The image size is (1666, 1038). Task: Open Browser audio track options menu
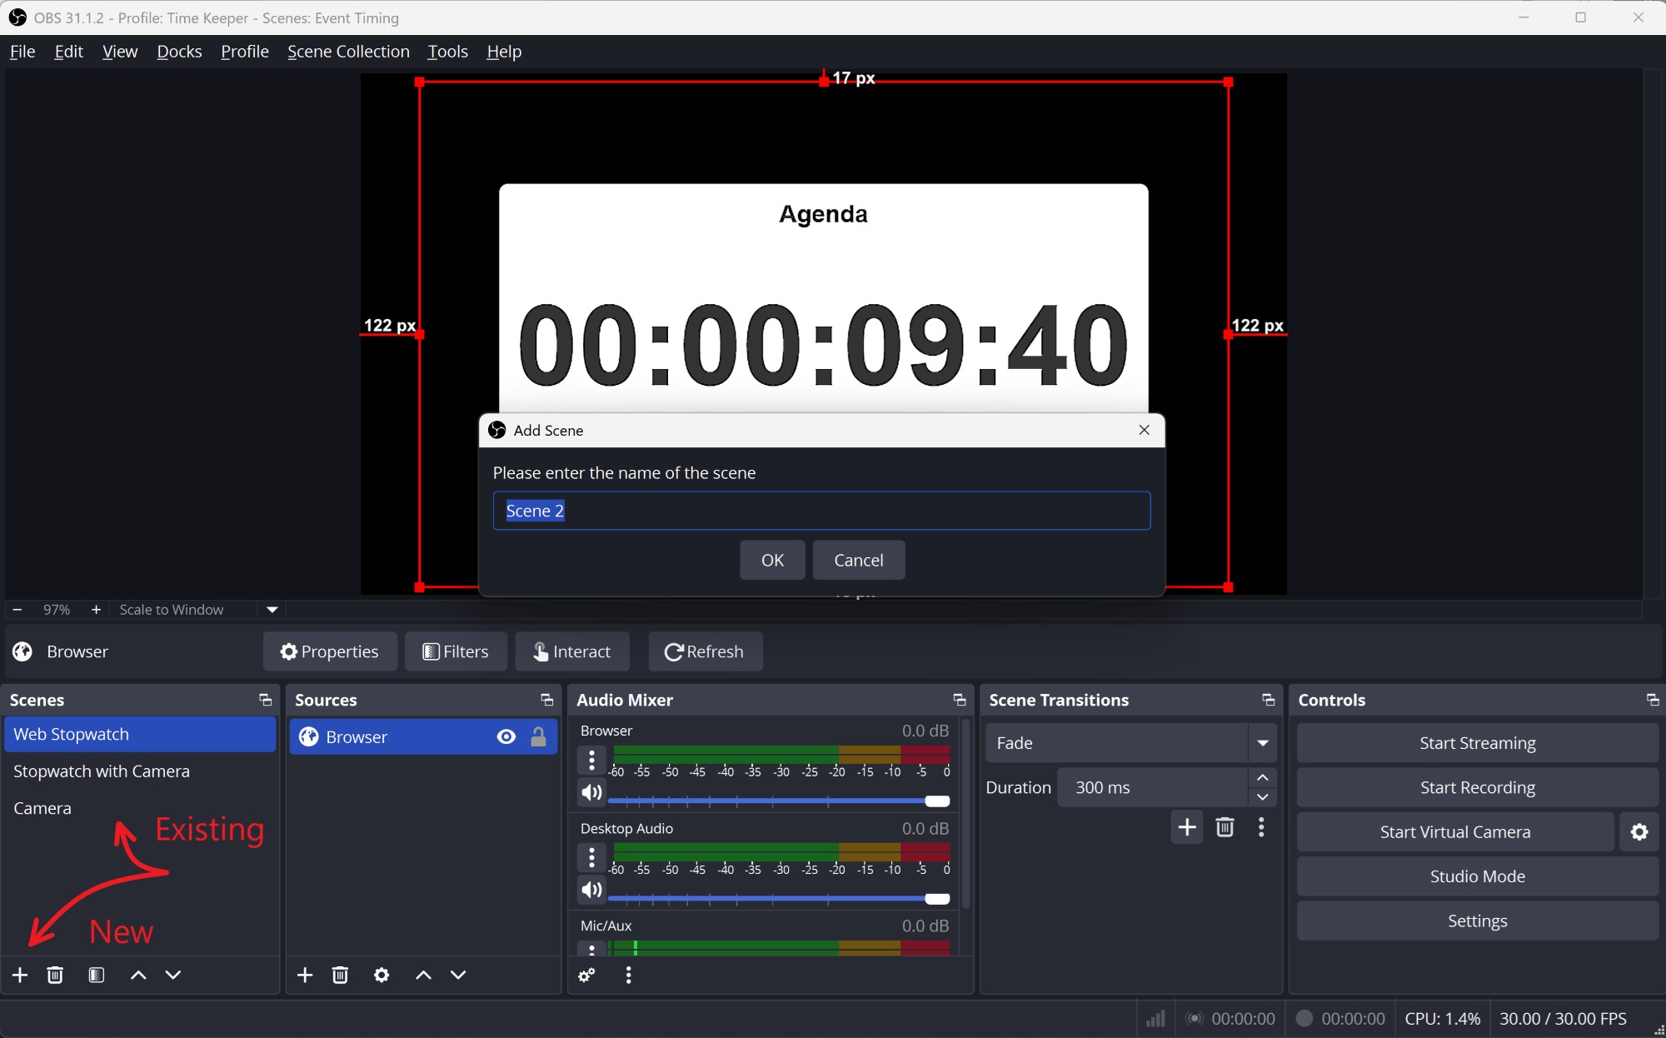tap(591, 760)
